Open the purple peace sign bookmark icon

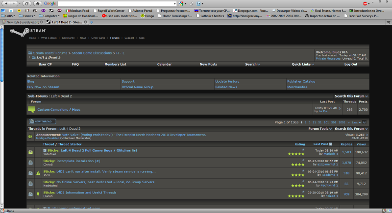coord(43,10)
